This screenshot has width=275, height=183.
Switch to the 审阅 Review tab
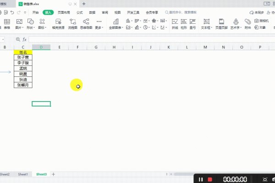[x=105, y=12]
